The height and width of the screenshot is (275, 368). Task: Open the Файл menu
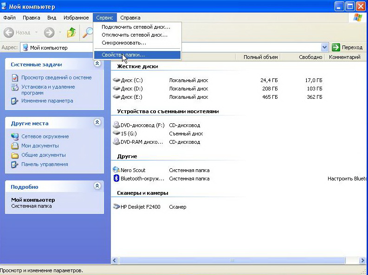click(10, 18)
